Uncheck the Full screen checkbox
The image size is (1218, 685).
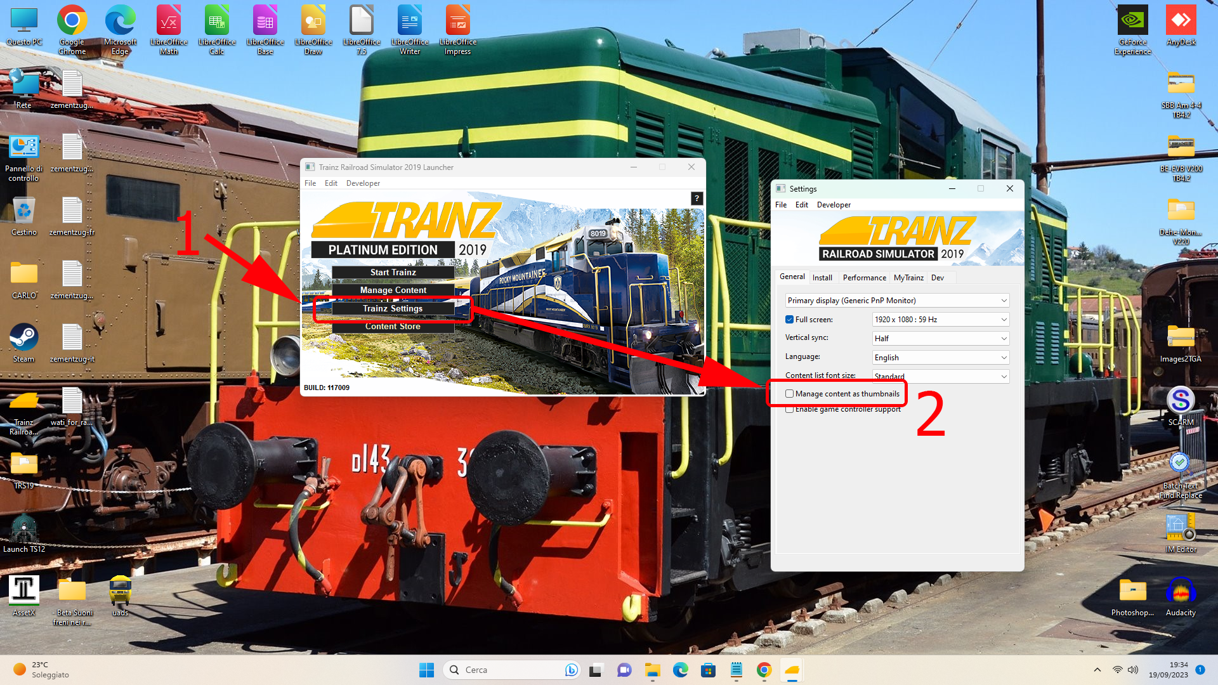(790, 320)
